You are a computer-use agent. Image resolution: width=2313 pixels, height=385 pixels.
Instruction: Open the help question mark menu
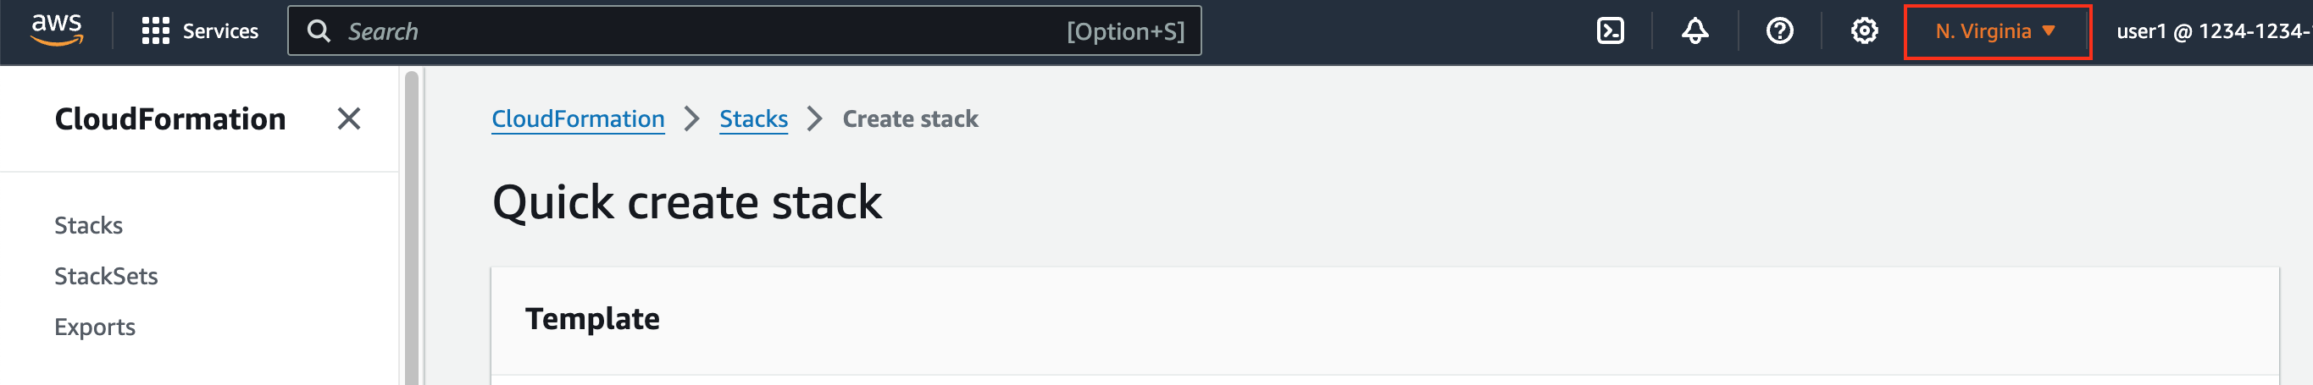pos(1778,31)
